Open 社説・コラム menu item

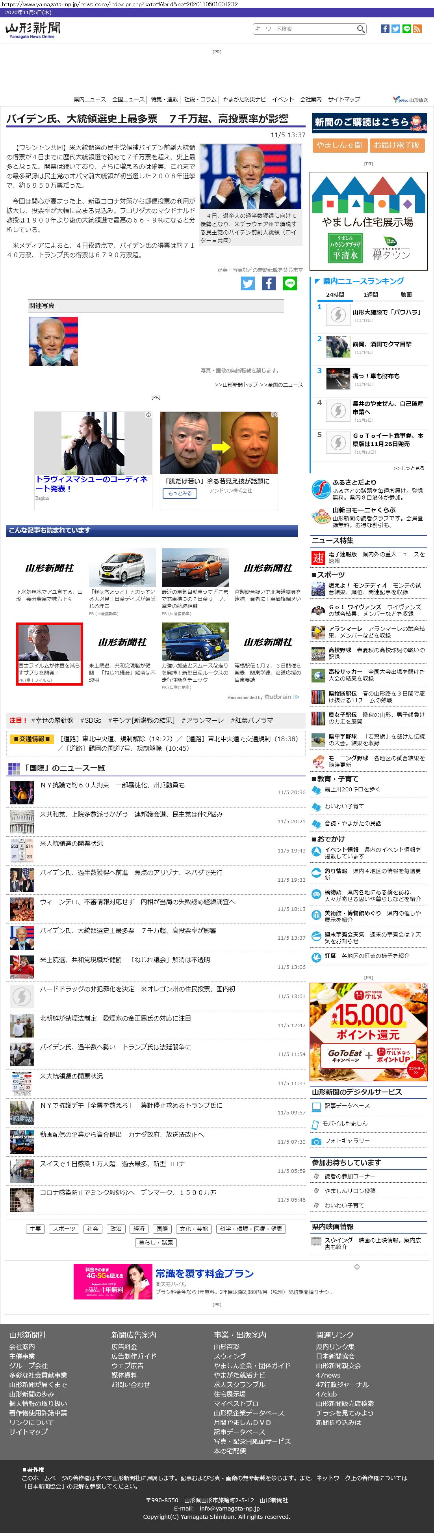200,99
